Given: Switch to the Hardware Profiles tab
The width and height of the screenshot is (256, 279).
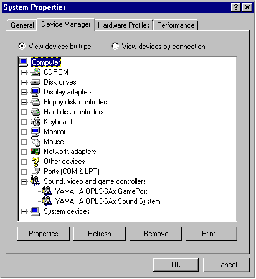Looking at the screenshot, I should tap(124, 25).
